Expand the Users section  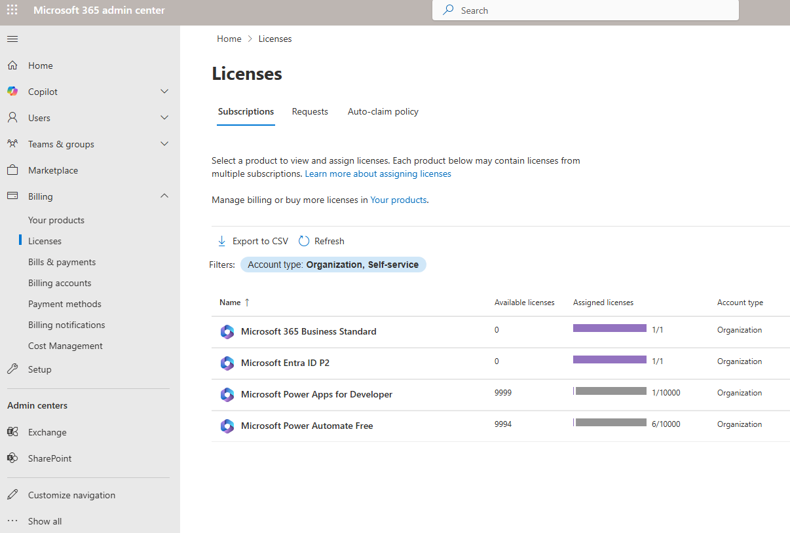pos(164,117)
